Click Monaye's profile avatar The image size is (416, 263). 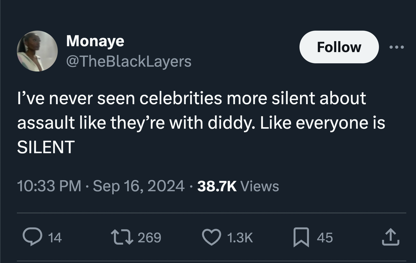click(35, 51)
